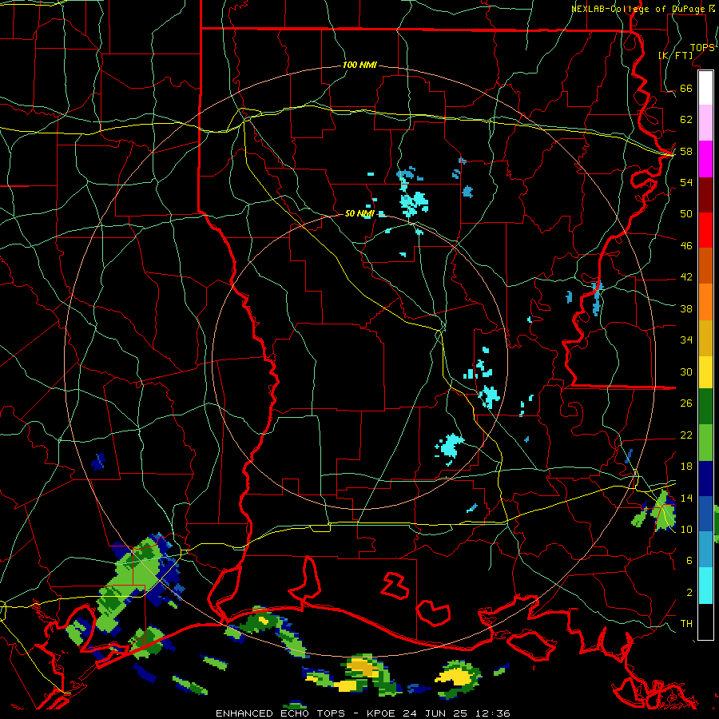Image resolution: width=719 pixels, height=719 pixels.
Task: Select the 6 legend value
Action: click(x=689, y=561)
